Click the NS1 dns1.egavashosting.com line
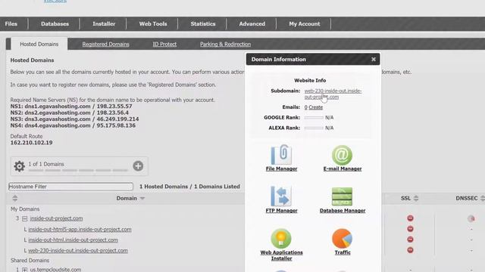Image resolution: width=485 pixels, height=272 pixels. click(x=71, y=106)
